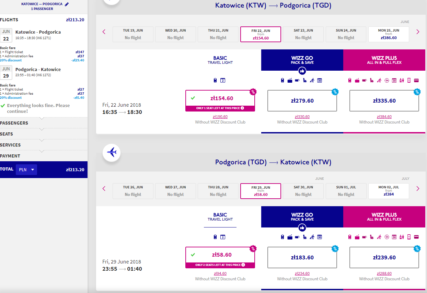The width and height of the screenshot is (427, 293).
Task: Click the info icon beside 'Only 1 seat left'
Action: point(242,108)
